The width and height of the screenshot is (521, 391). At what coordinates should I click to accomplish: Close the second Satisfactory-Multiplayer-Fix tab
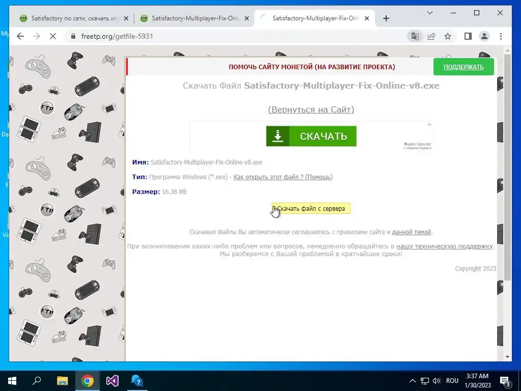click(247, 18)
